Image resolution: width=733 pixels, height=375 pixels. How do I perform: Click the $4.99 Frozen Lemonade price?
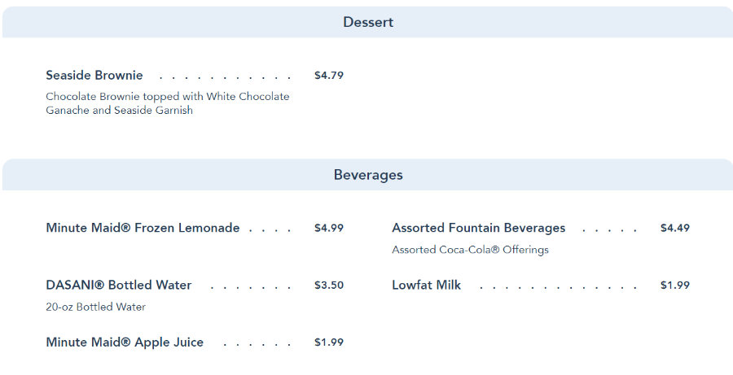click(329, 228)
